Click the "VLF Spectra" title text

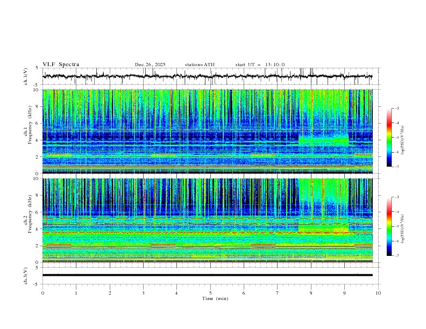[x=61, y=65]
